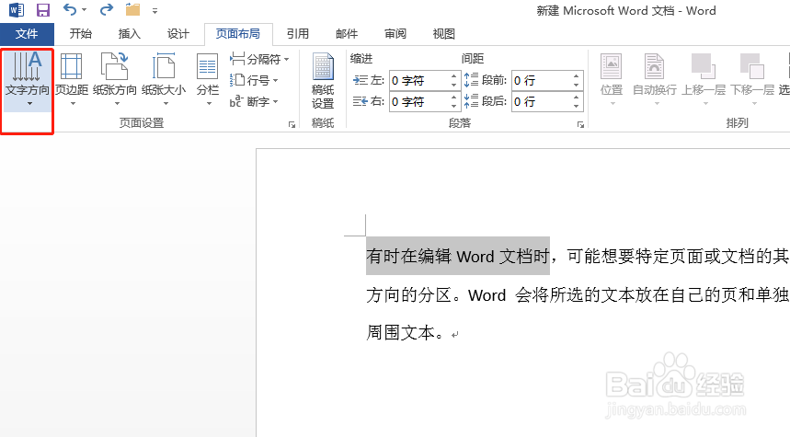This screenshot has height=437, width=790.
Task: Customize Quick Access Toolbar dropdown
Action: (155, 11)
